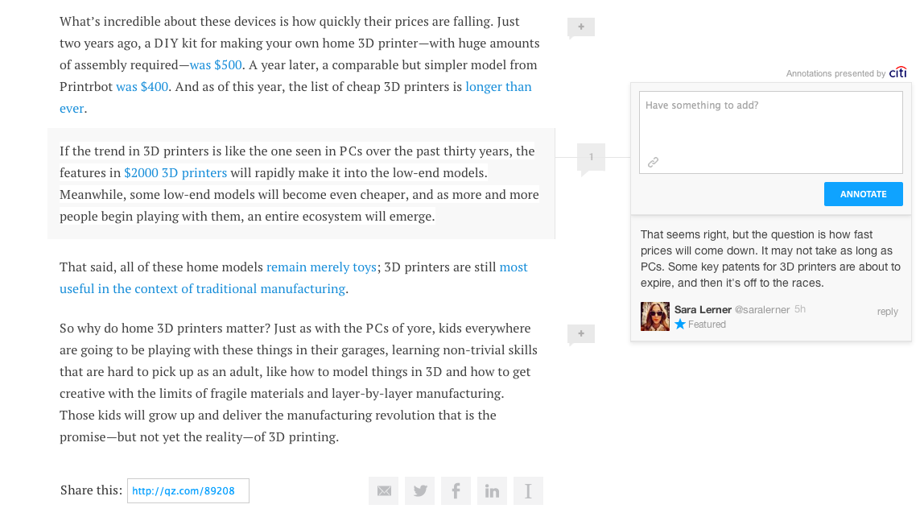Screen dimensions: 920x521
Task: Click the Instapaper share icon
Action: tap(528, 490)
